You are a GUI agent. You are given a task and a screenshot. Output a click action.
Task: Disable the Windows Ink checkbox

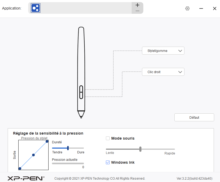[x=108, y=162]
